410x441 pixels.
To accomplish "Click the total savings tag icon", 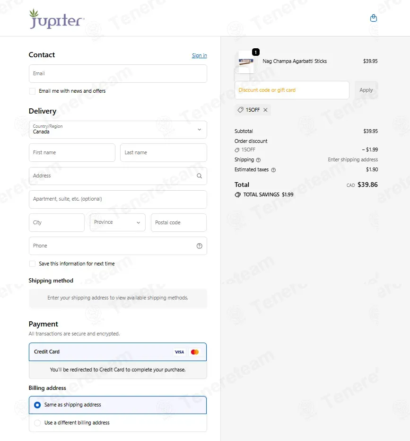I will point(238,194).
